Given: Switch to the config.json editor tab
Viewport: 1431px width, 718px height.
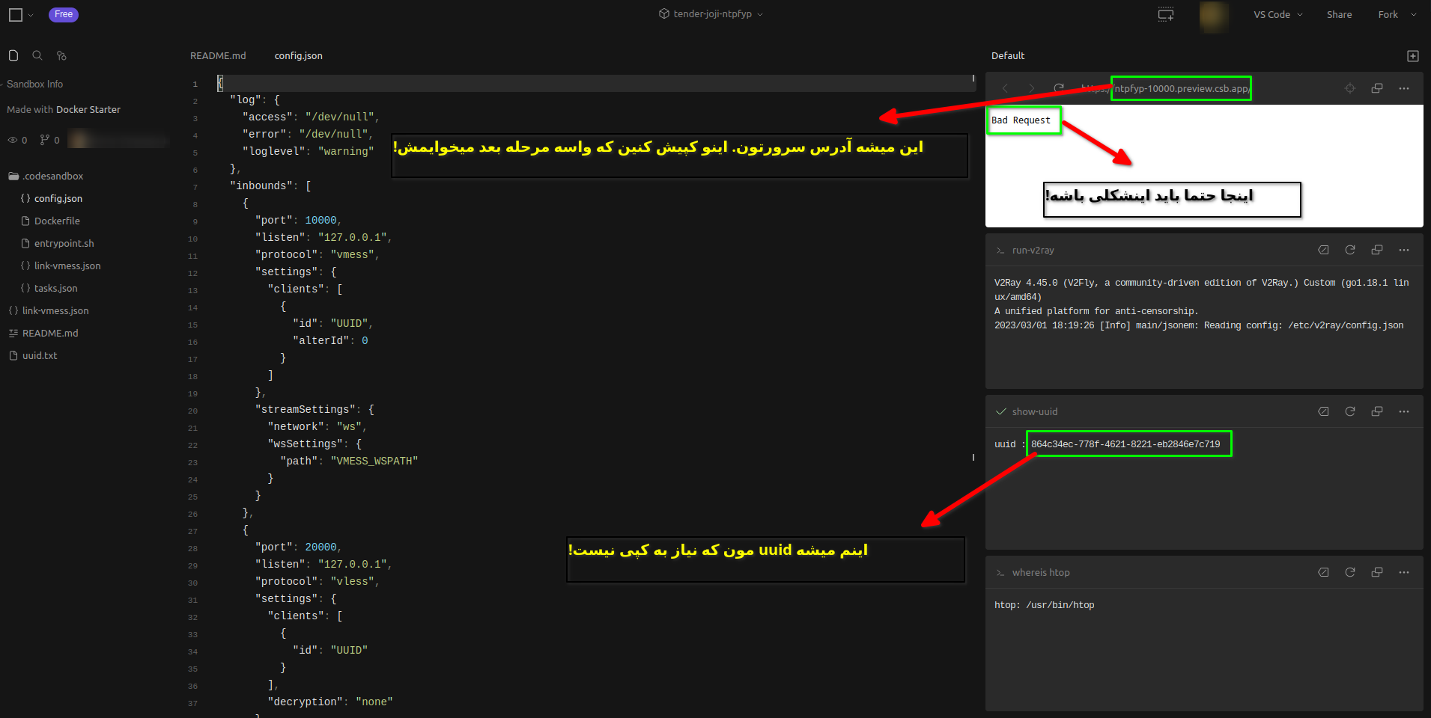Looking at the screenshot, I should click(x=298, y=56).
